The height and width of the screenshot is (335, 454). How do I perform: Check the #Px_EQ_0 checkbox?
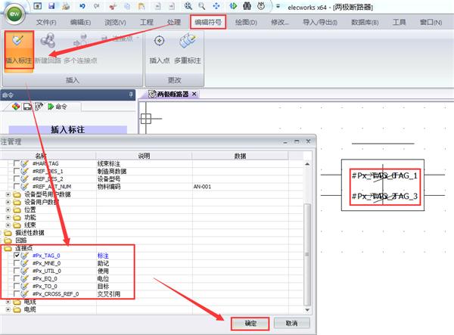click(x=17, y=278)
